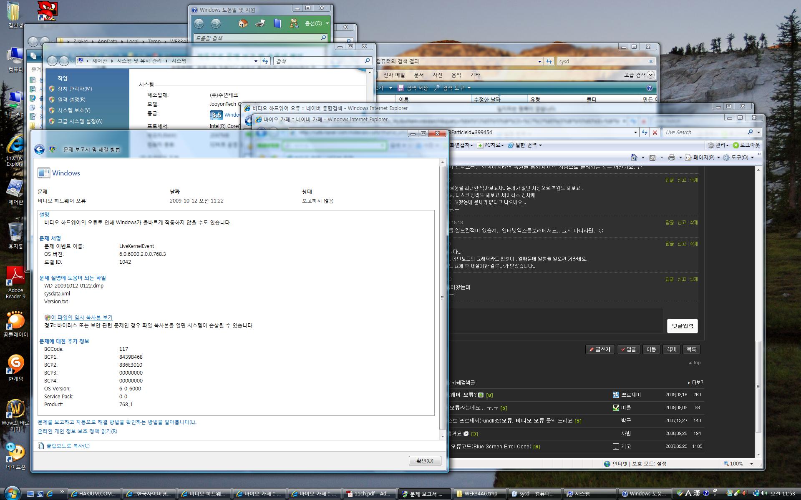The image size is (801, 500).
Task: Refresh the Bio Cafe page in IE
Action: (645, 132)
